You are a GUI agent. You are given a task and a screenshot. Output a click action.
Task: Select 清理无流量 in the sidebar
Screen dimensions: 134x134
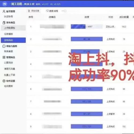[10, 69]
